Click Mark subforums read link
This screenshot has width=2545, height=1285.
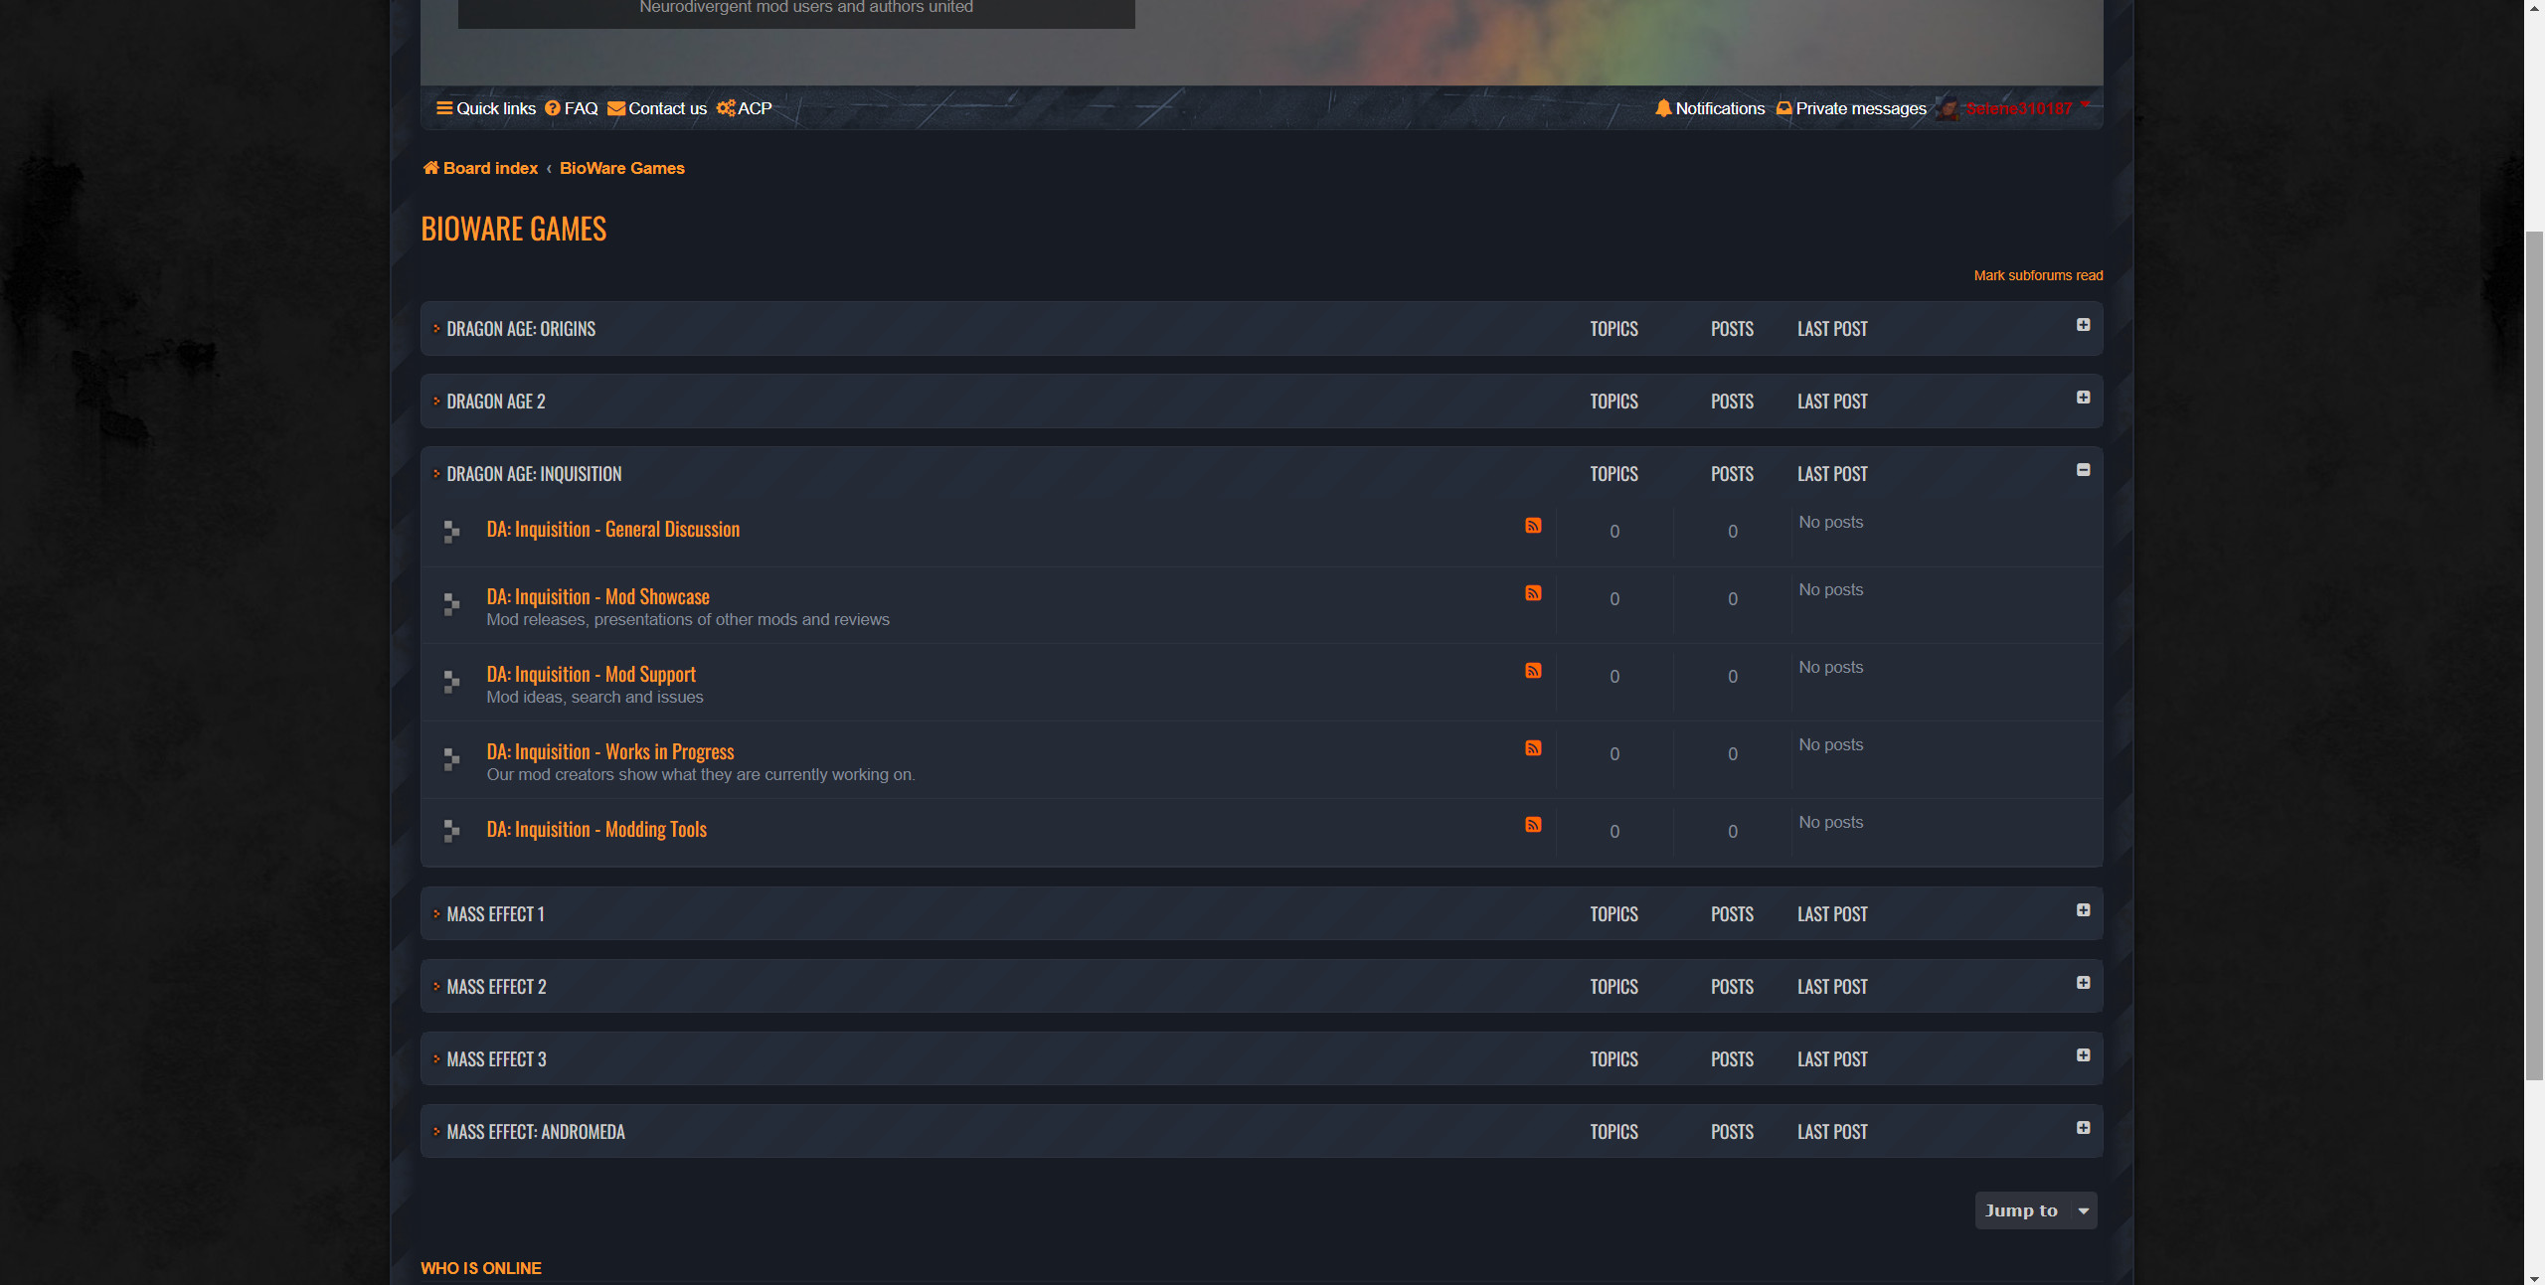pyautogui.click(x=2038, y=275)
